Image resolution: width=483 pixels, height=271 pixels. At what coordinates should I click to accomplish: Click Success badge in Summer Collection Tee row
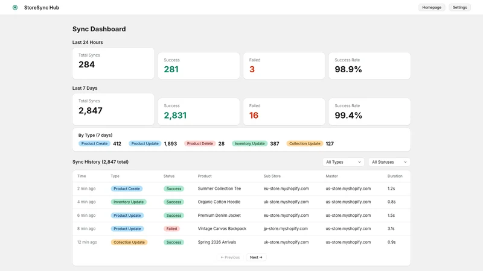pyautogui.click(x=174, y=188)
